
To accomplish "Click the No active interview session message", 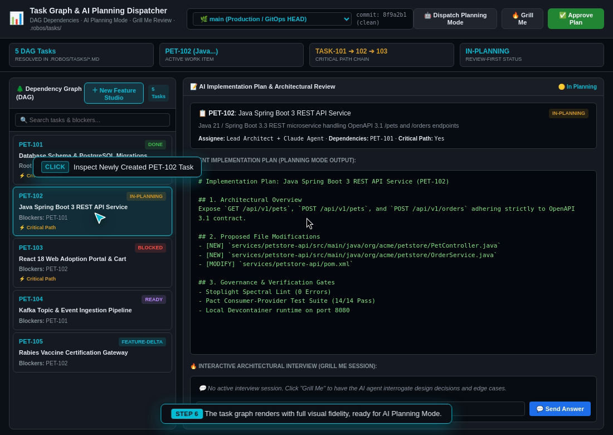I will point(353,388).
